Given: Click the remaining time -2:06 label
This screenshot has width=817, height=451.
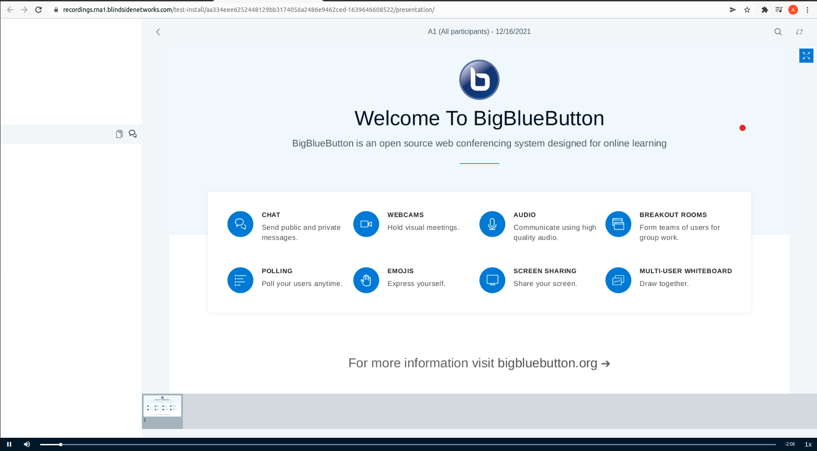Looking at the screenshot, I should point(790,444).
